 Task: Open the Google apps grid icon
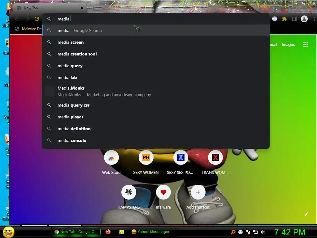click(306, 45)
